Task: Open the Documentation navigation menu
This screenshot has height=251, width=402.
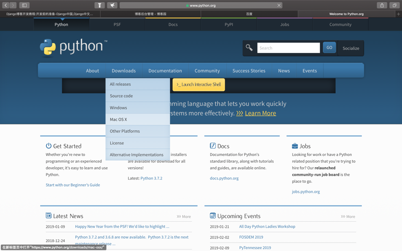Action: tap(165, 71)
